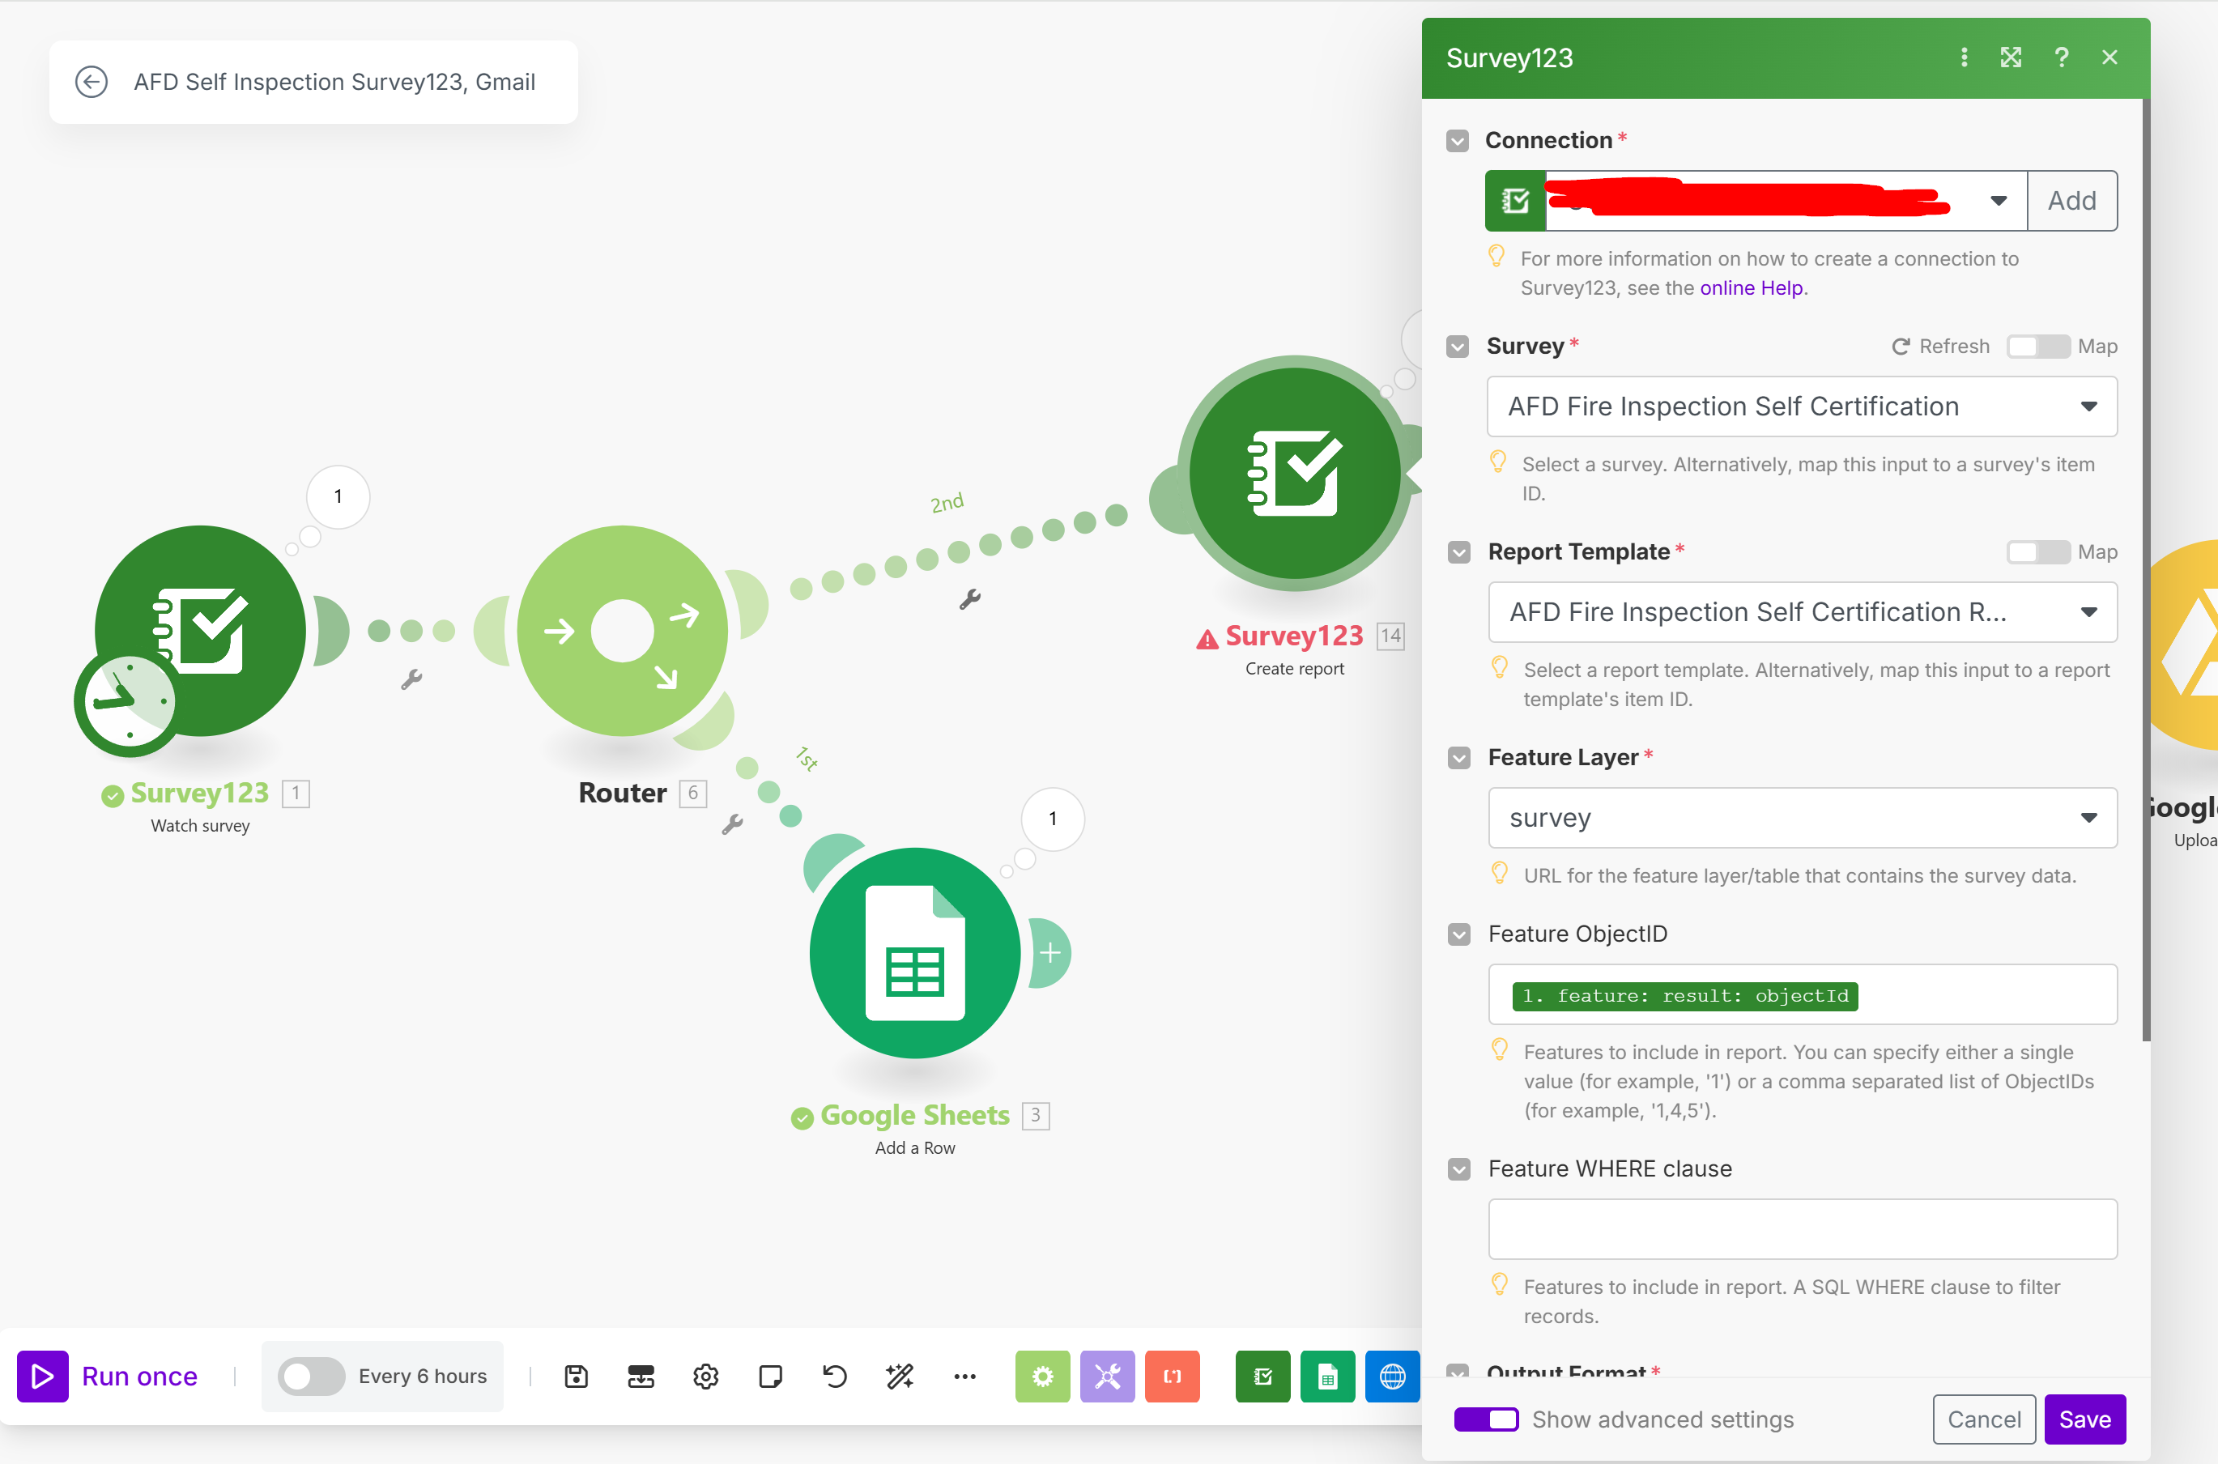Viewport: 2218px width, 1464px height.
Task: Click the wrench filter between Survey123 and Router
Action: (411, 679)
